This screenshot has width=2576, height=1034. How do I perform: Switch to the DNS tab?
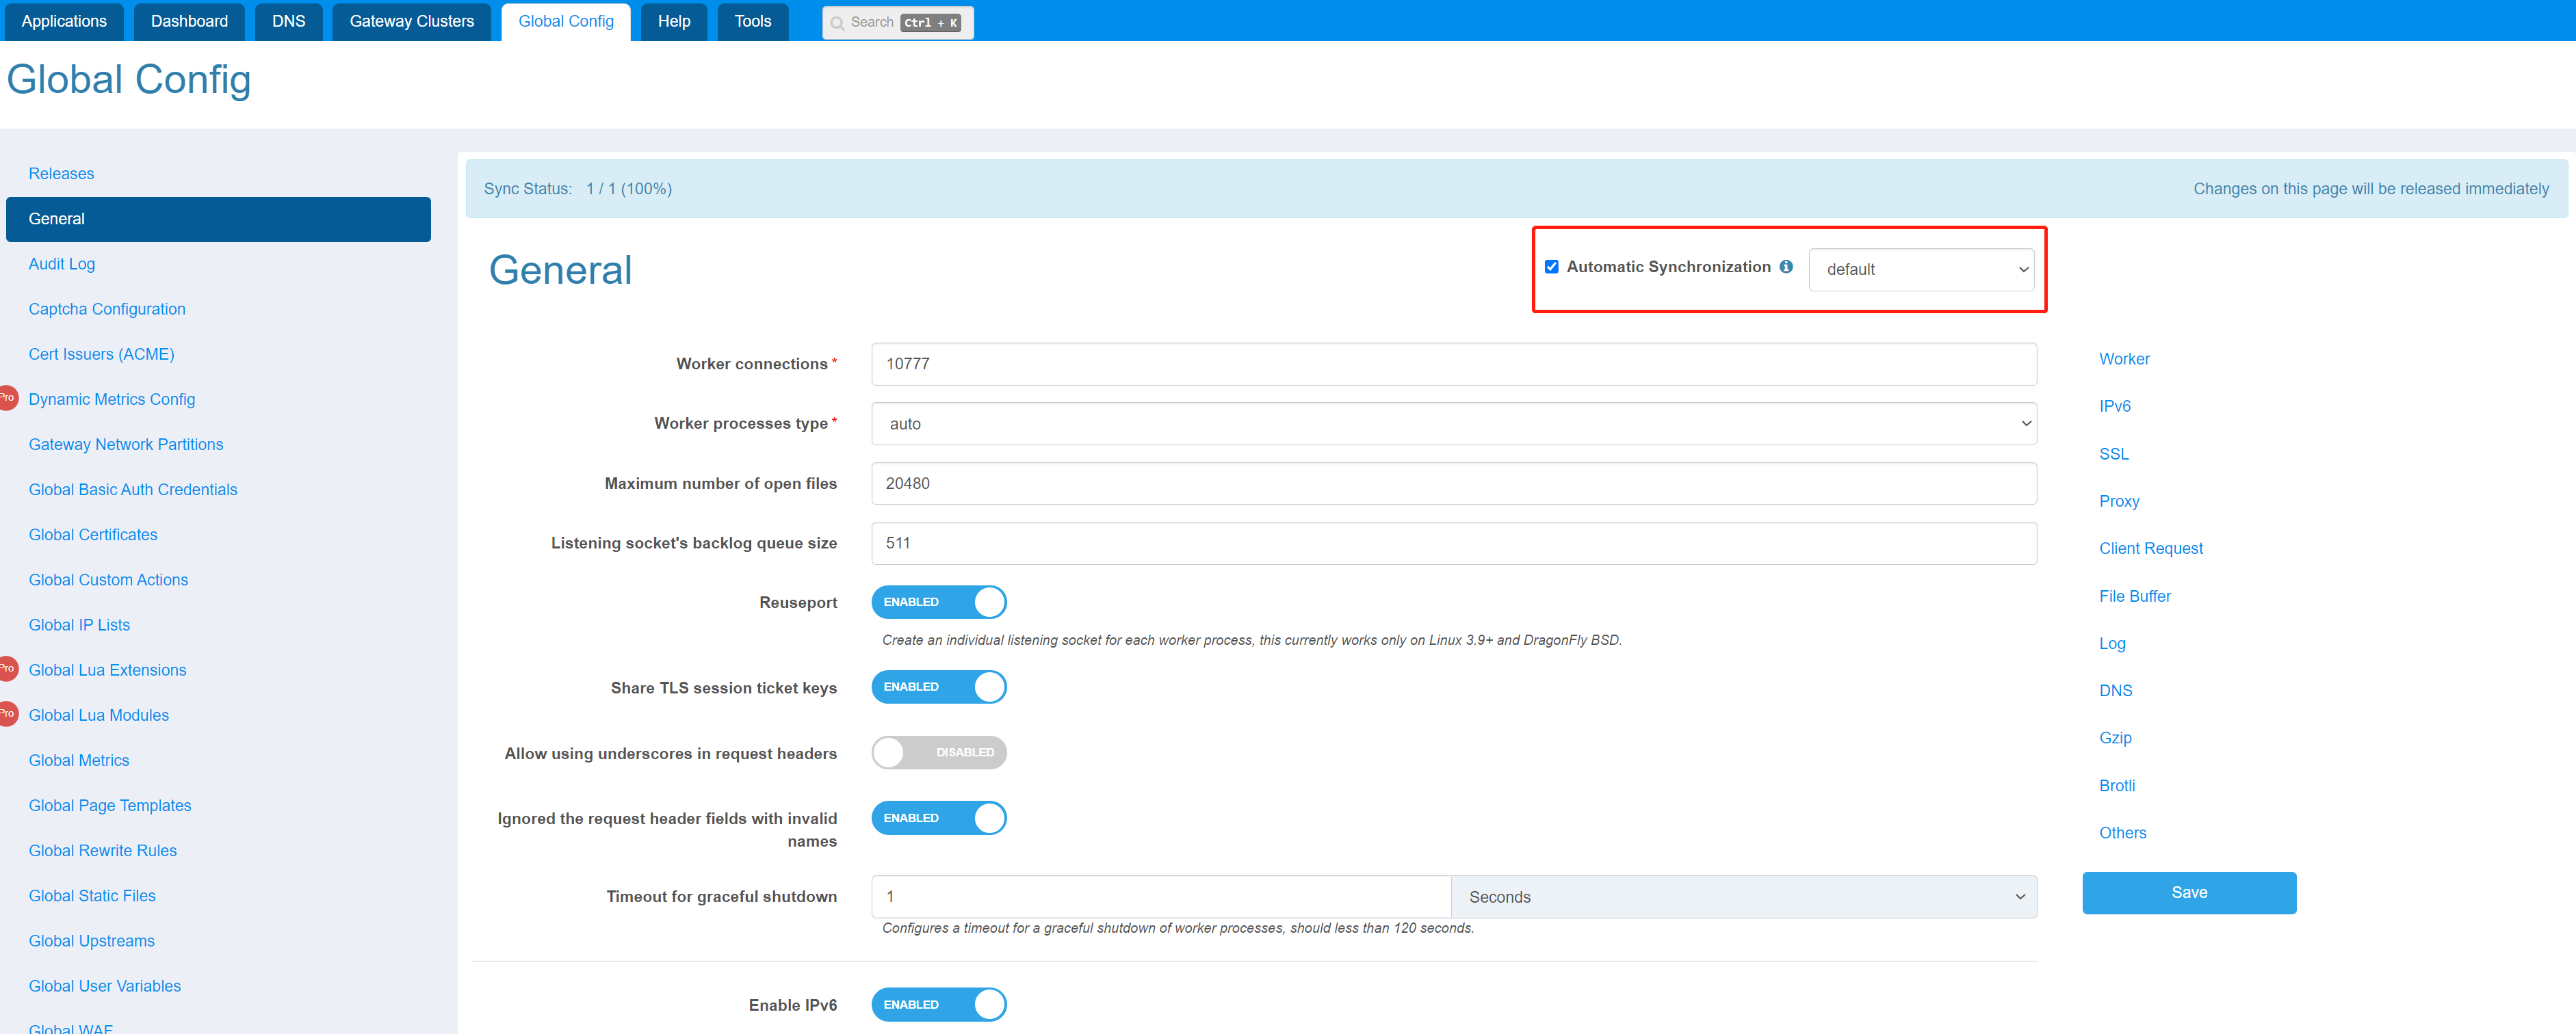(x=289, y=22)
